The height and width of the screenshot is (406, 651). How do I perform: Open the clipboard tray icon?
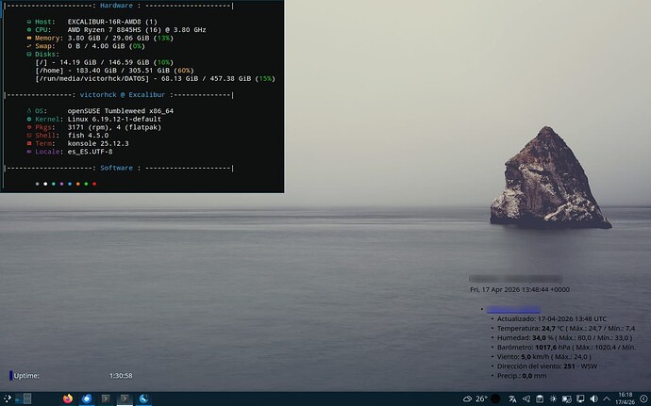(x=540, y=399)
